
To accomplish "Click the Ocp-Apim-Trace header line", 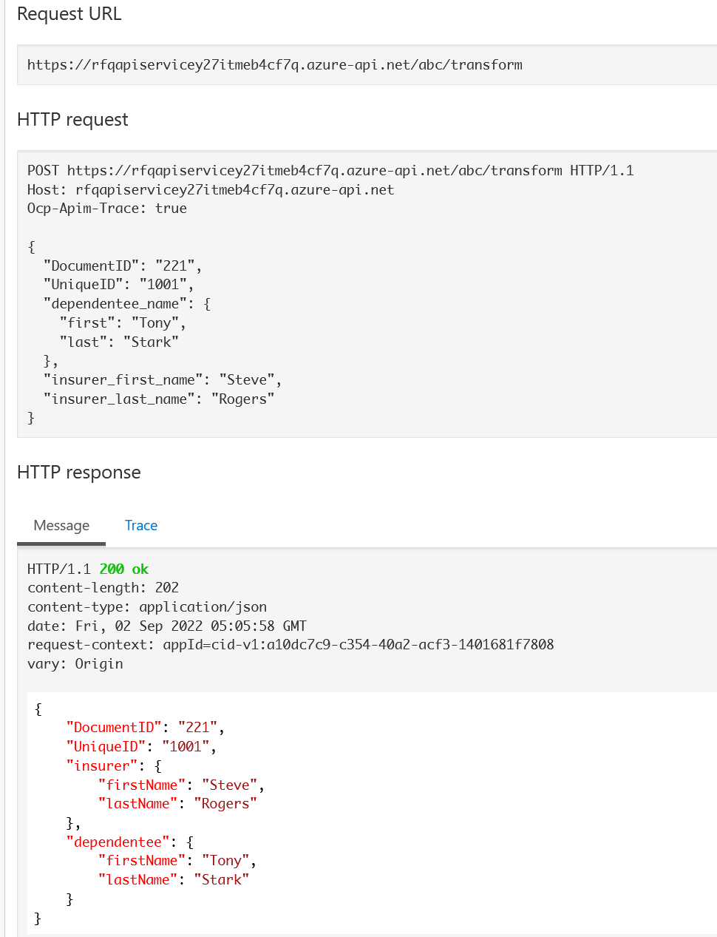I will (106, 209).
